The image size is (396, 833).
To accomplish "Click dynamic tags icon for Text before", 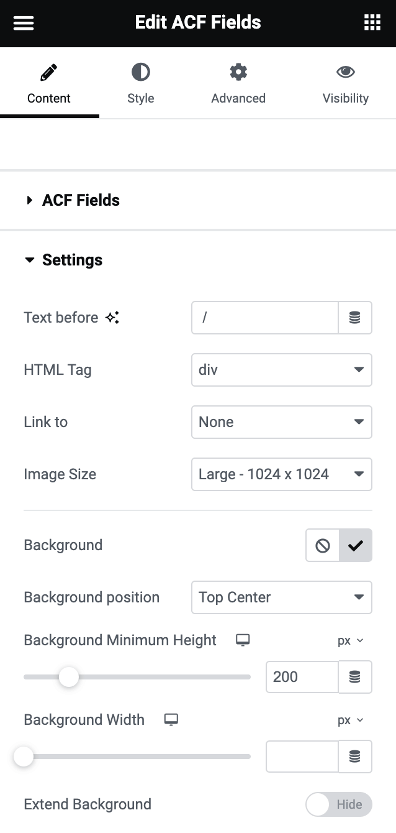I will pos(354,318).
